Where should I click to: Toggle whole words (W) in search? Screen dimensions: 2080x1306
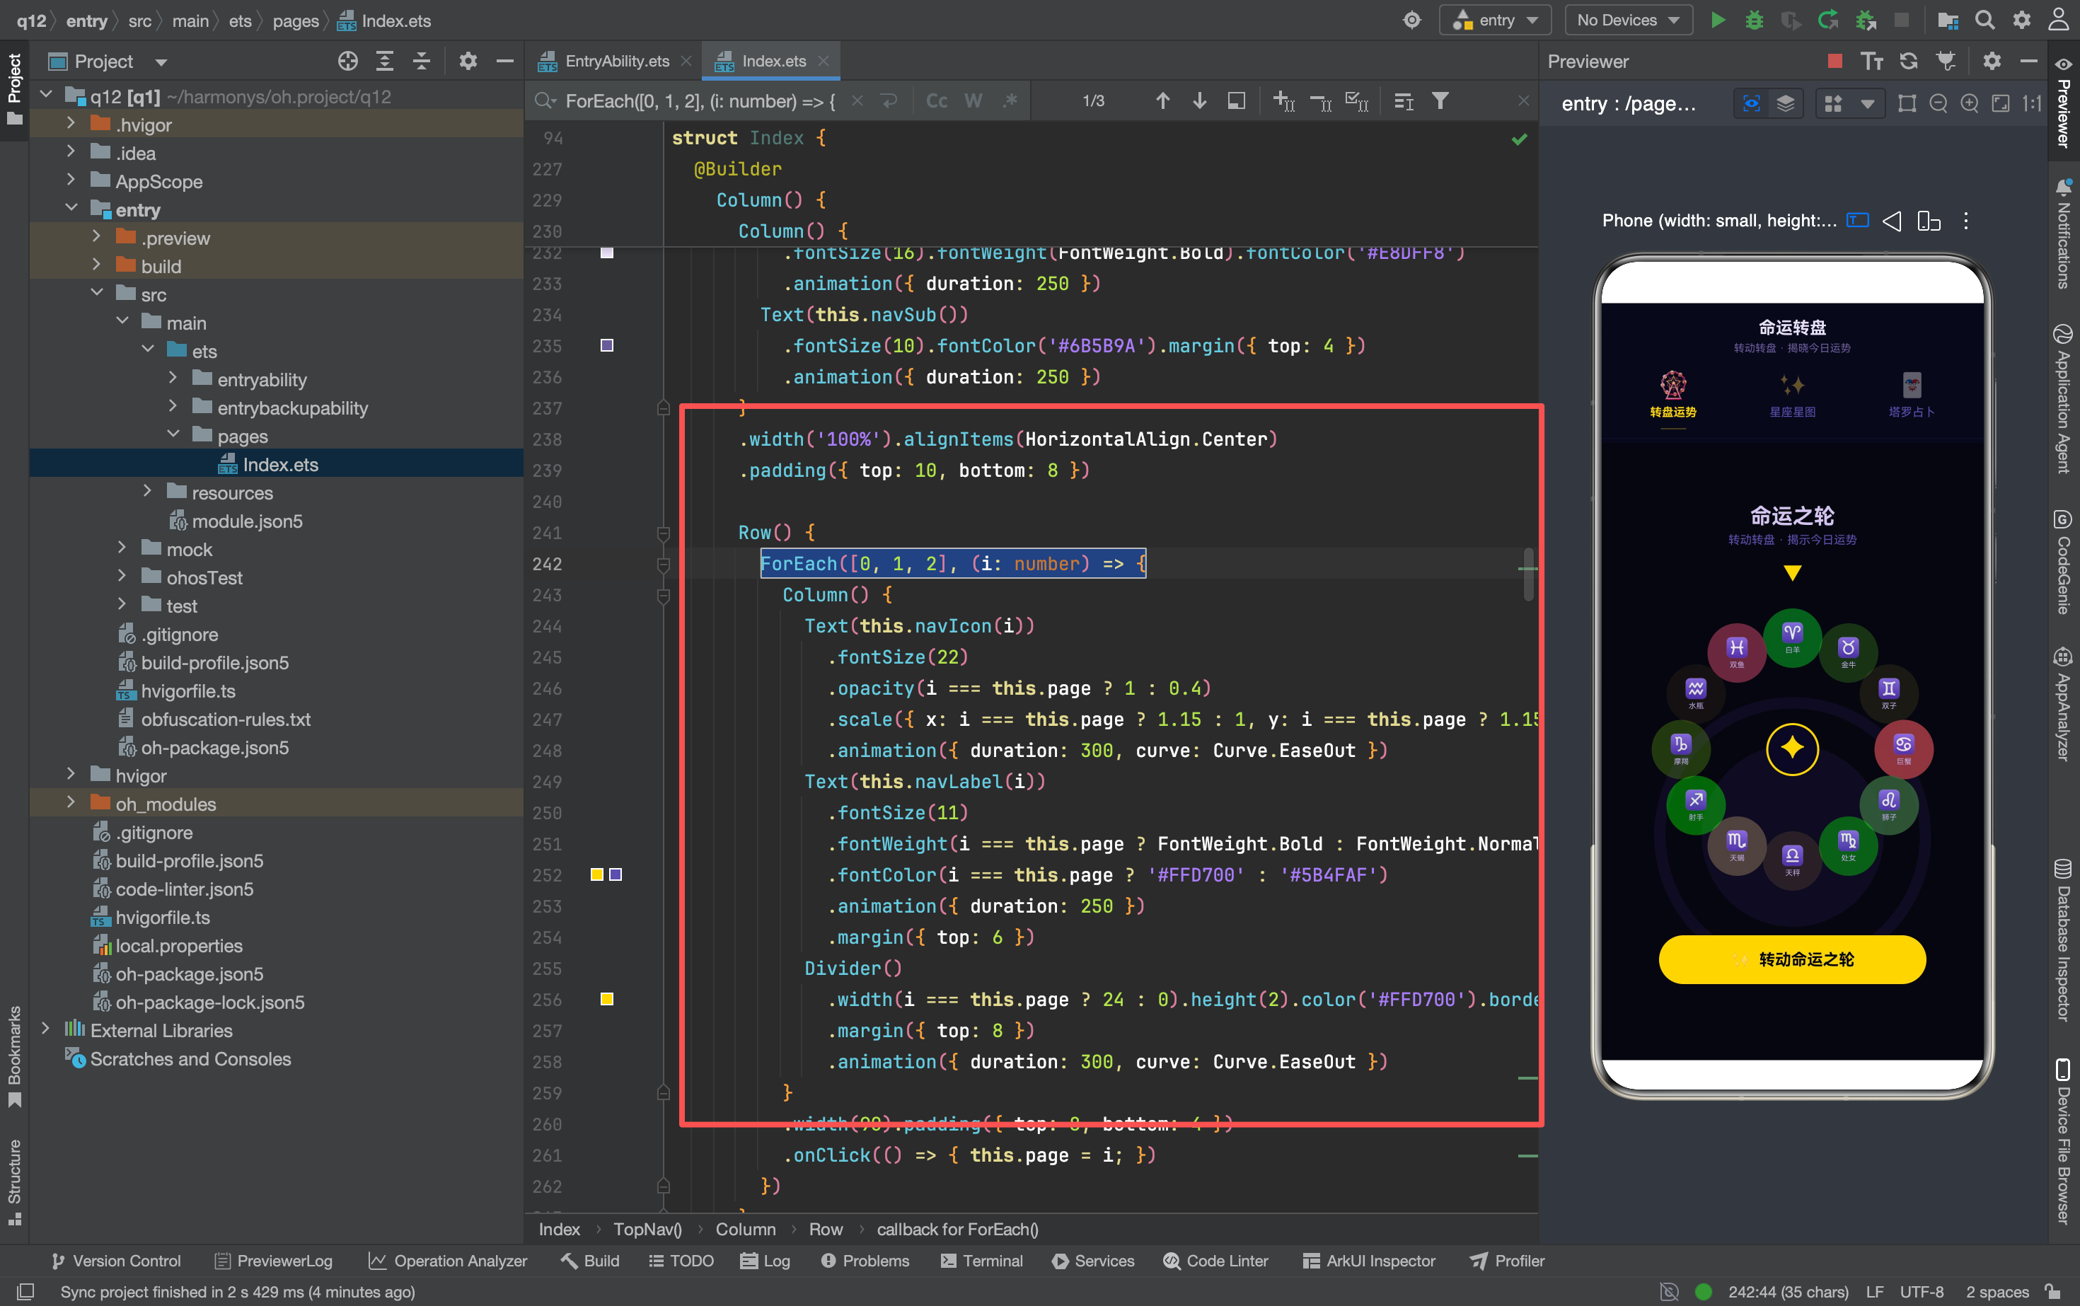973,101
